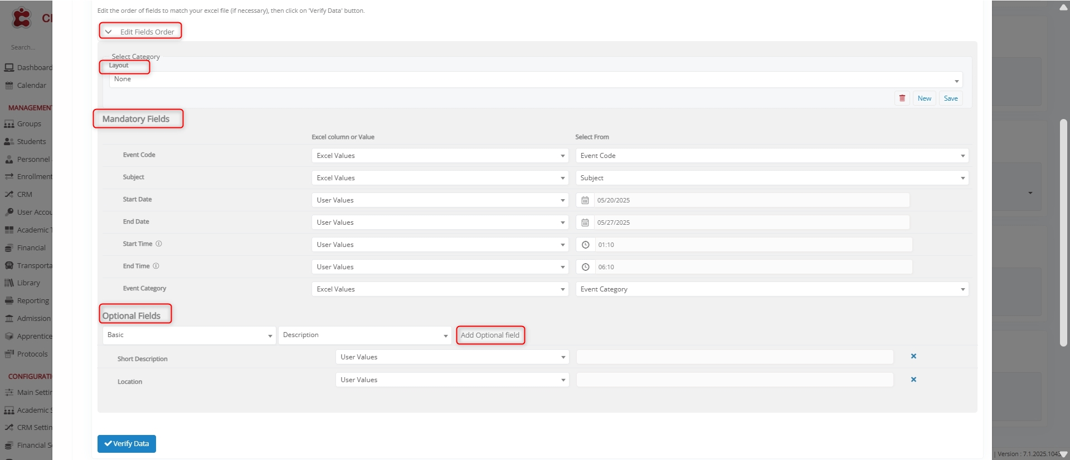Open the Layout dropdown showing None

(x=535, y=80)
